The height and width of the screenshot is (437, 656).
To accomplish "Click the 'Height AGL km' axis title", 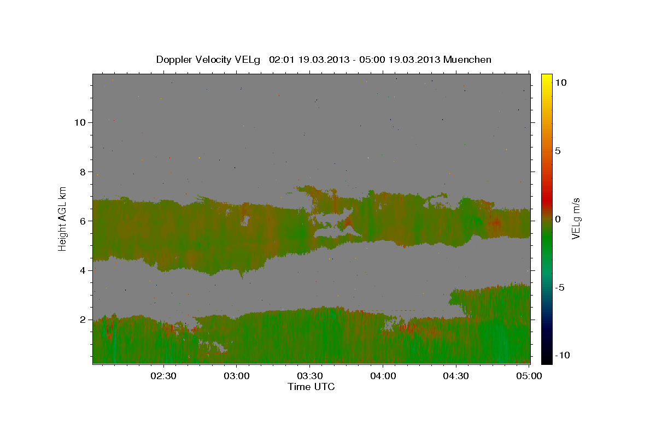I will (x=63, y=218).
